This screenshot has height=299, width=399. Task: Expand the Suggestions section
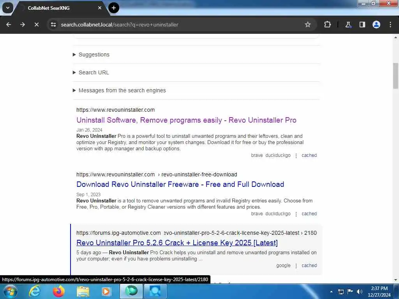pyautogui.click(x=91, y=55)
